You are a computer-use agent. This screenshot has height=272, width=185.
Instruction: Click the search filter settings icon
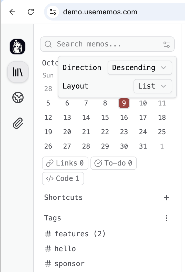pyautogui.click(x=167, y=44)
